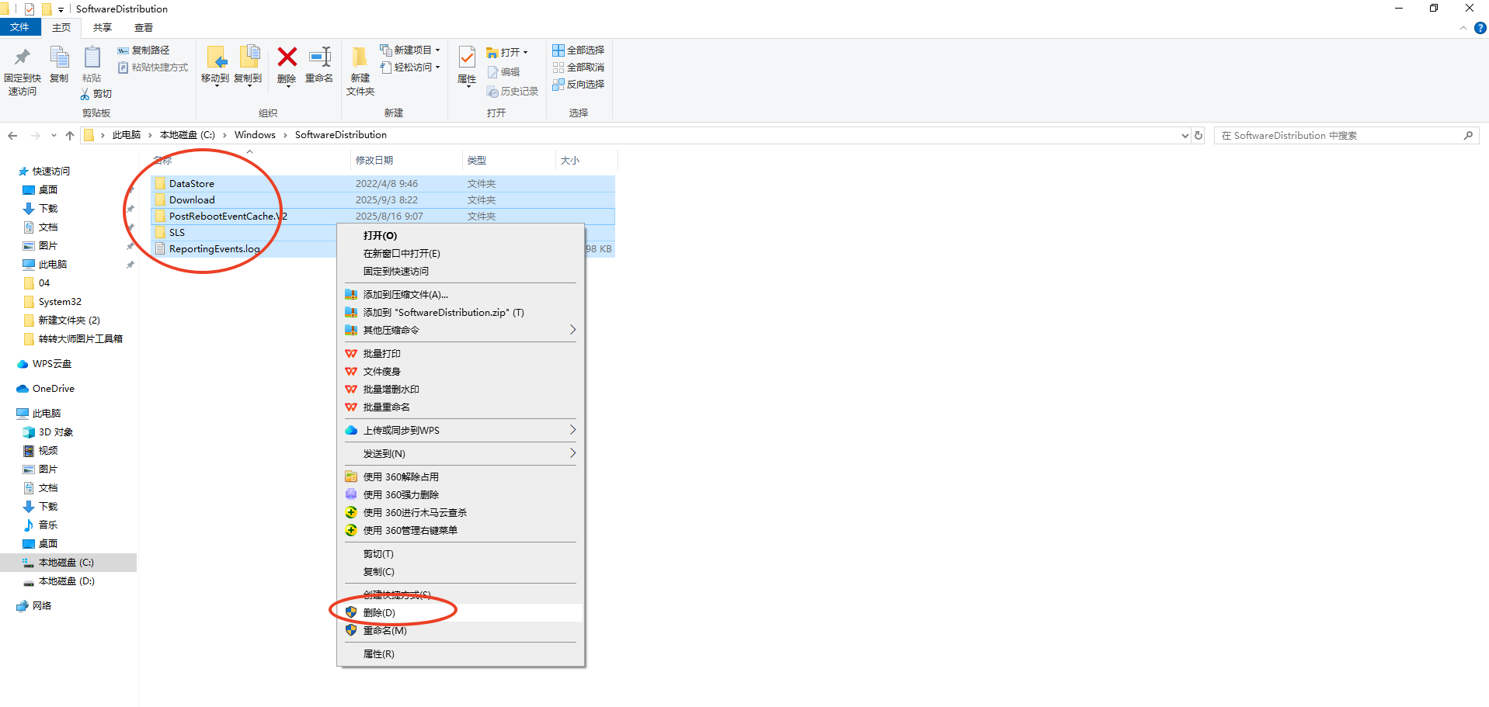1489x707 pixels.
Task: Click Windows in the breadcrumb path
Action: tap(255, 135)
